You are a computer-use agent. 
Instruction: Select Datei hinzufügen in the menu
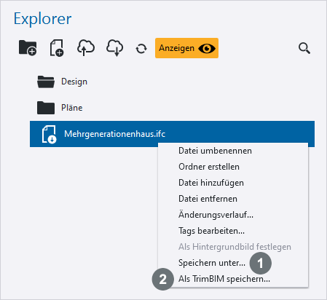[211, 183]
